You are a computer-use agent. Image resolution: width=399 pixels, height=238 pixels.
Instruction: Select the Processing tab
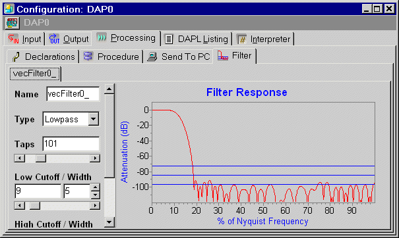coord(126,38)
